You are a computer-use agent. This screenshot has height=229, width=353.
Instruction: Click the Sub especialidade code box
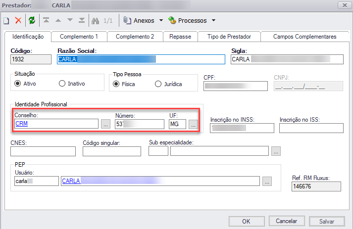158,151
